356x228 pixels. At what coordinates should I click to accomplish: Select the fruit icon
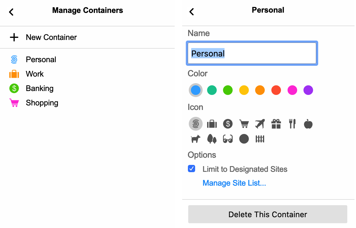click(308, 123)
